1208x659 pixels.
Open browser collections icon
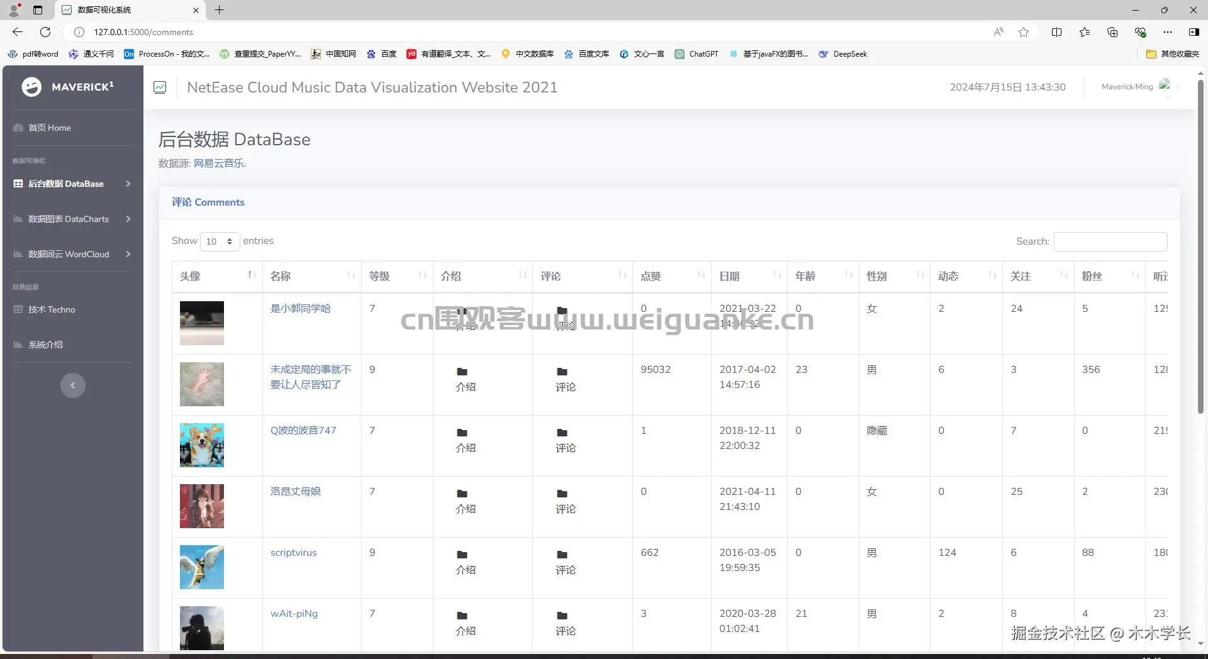tap(1112, 32)
